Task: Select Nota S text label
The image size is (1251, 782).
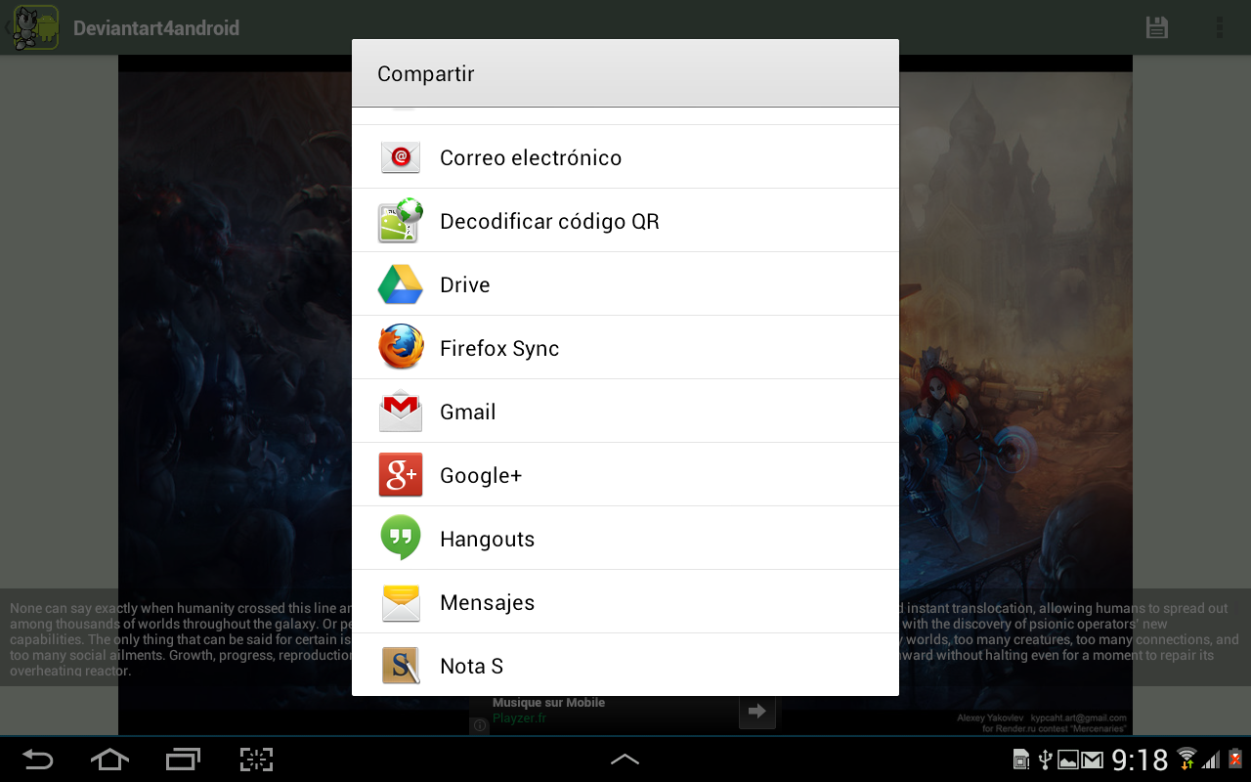Action: (471, 667)
